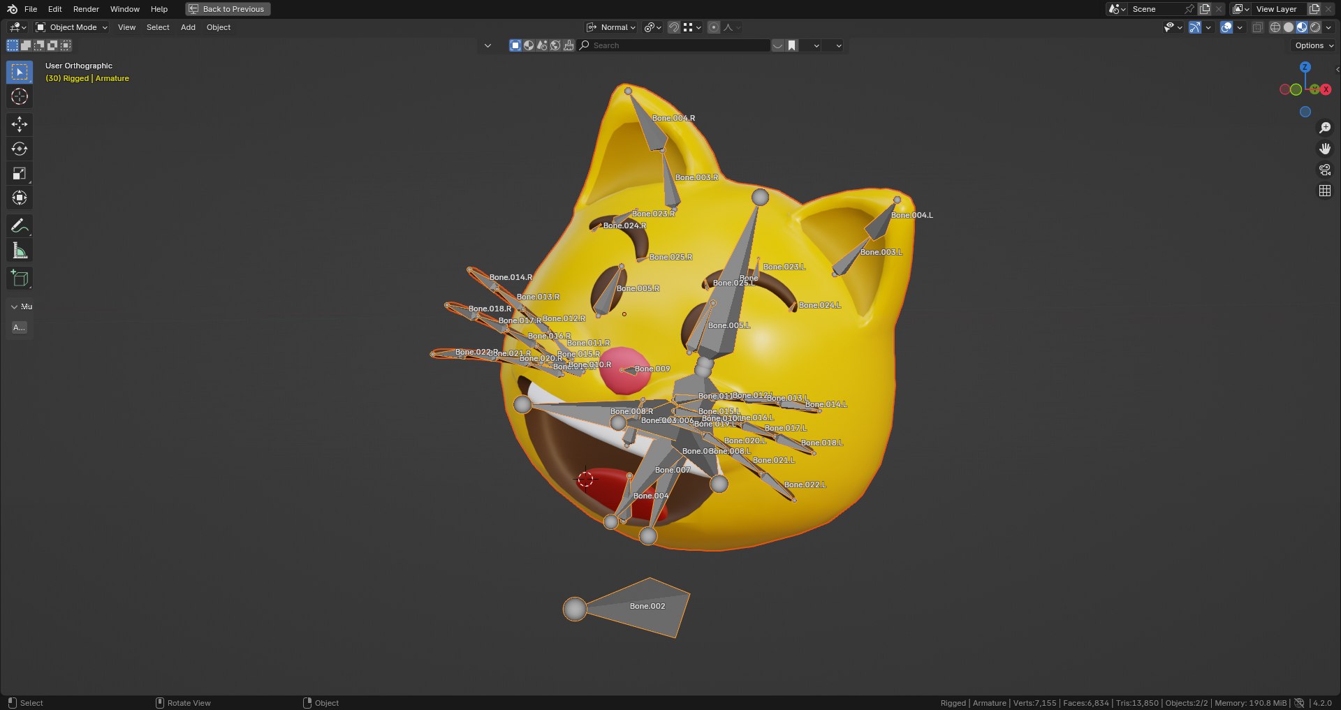This screenshot has height=710, width=1341.
Task: Select the Rotate tool
Action: pos(20,149)
